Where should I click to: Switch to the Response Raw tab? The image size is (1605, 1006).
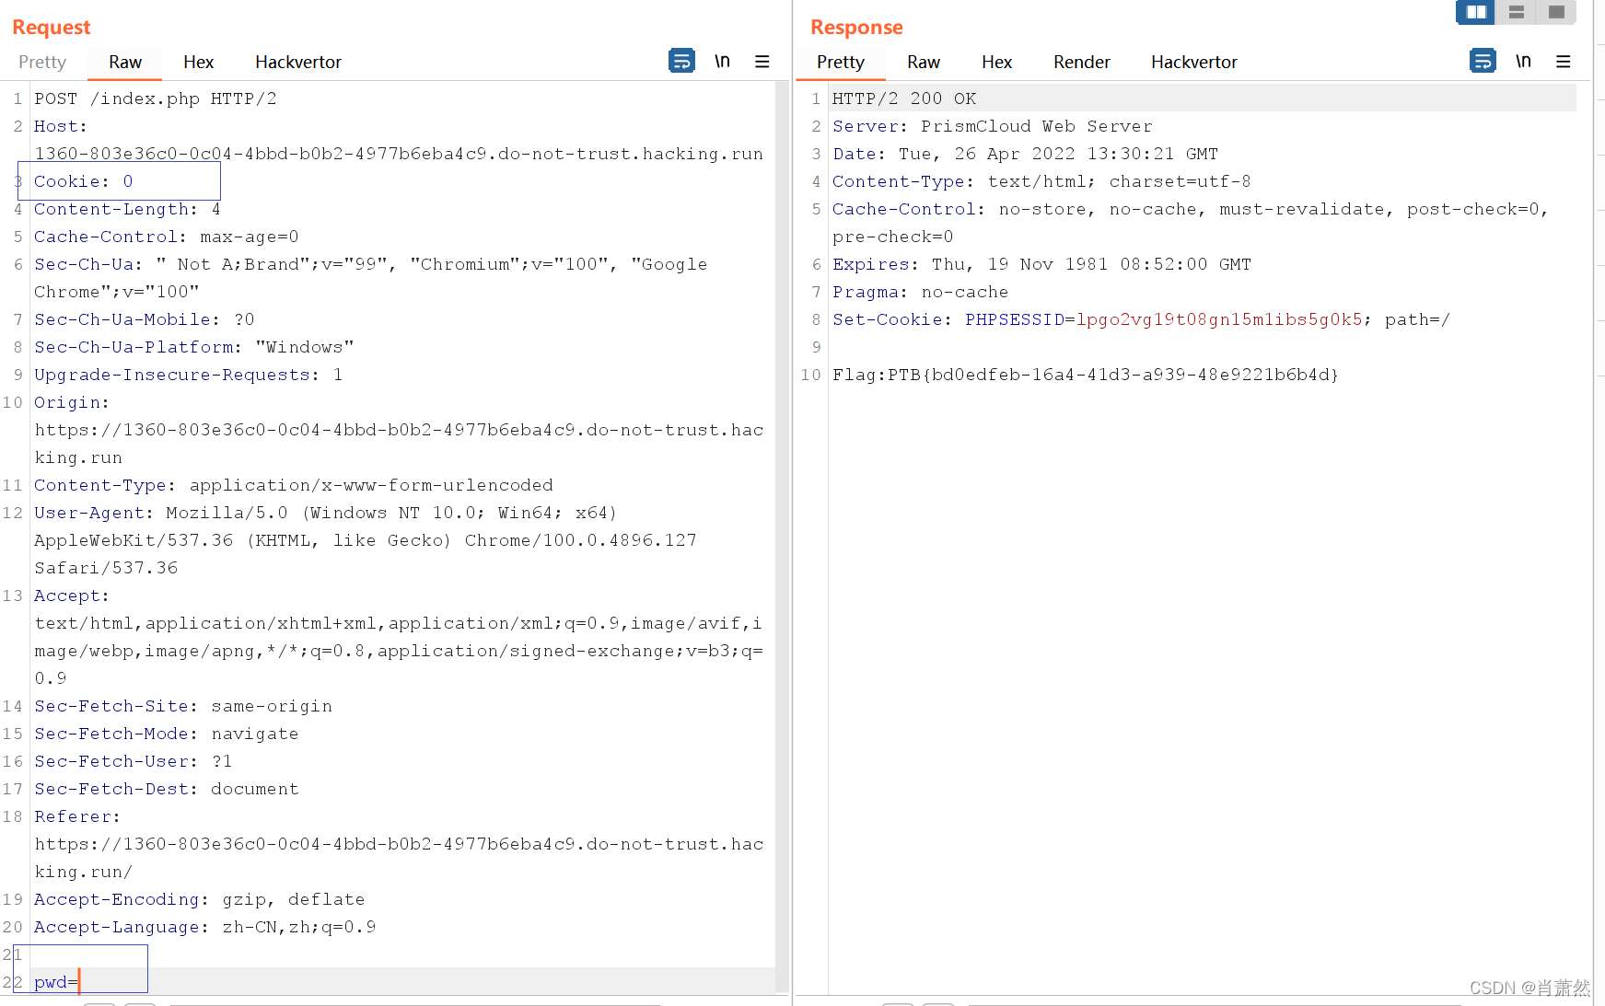[924, 62]
